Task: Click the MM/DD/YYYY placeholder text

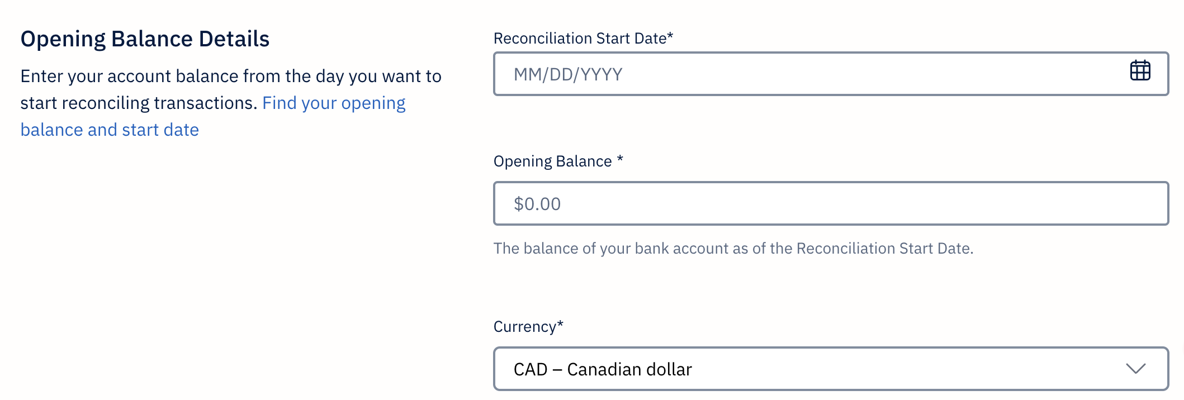Action: pyautogui.click(x=568, y=74)
